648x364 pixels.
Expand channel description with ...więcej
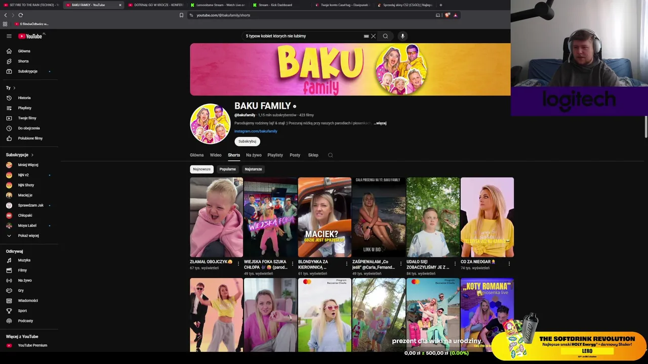coord(380,123)
